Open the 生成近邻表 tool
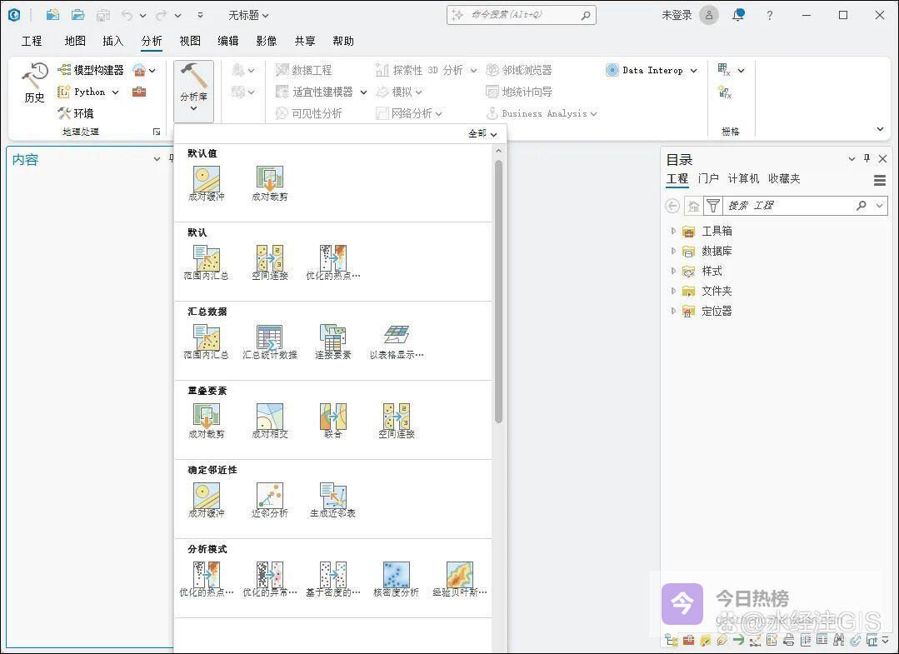 pyautogui.click(x=332, y=500)
